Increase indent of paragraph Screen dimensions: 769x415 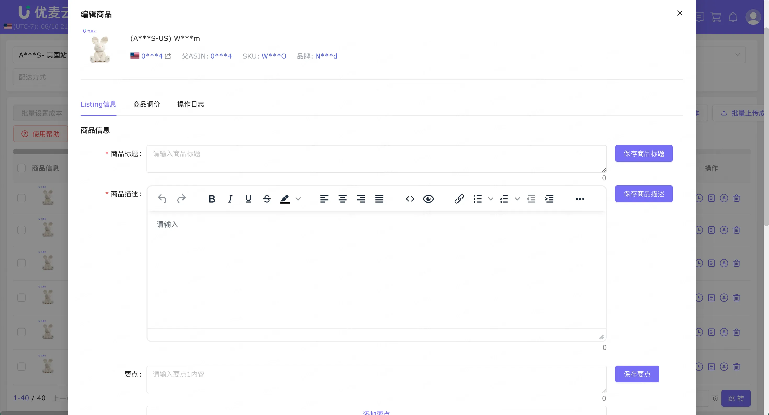(x=549, y=199)
